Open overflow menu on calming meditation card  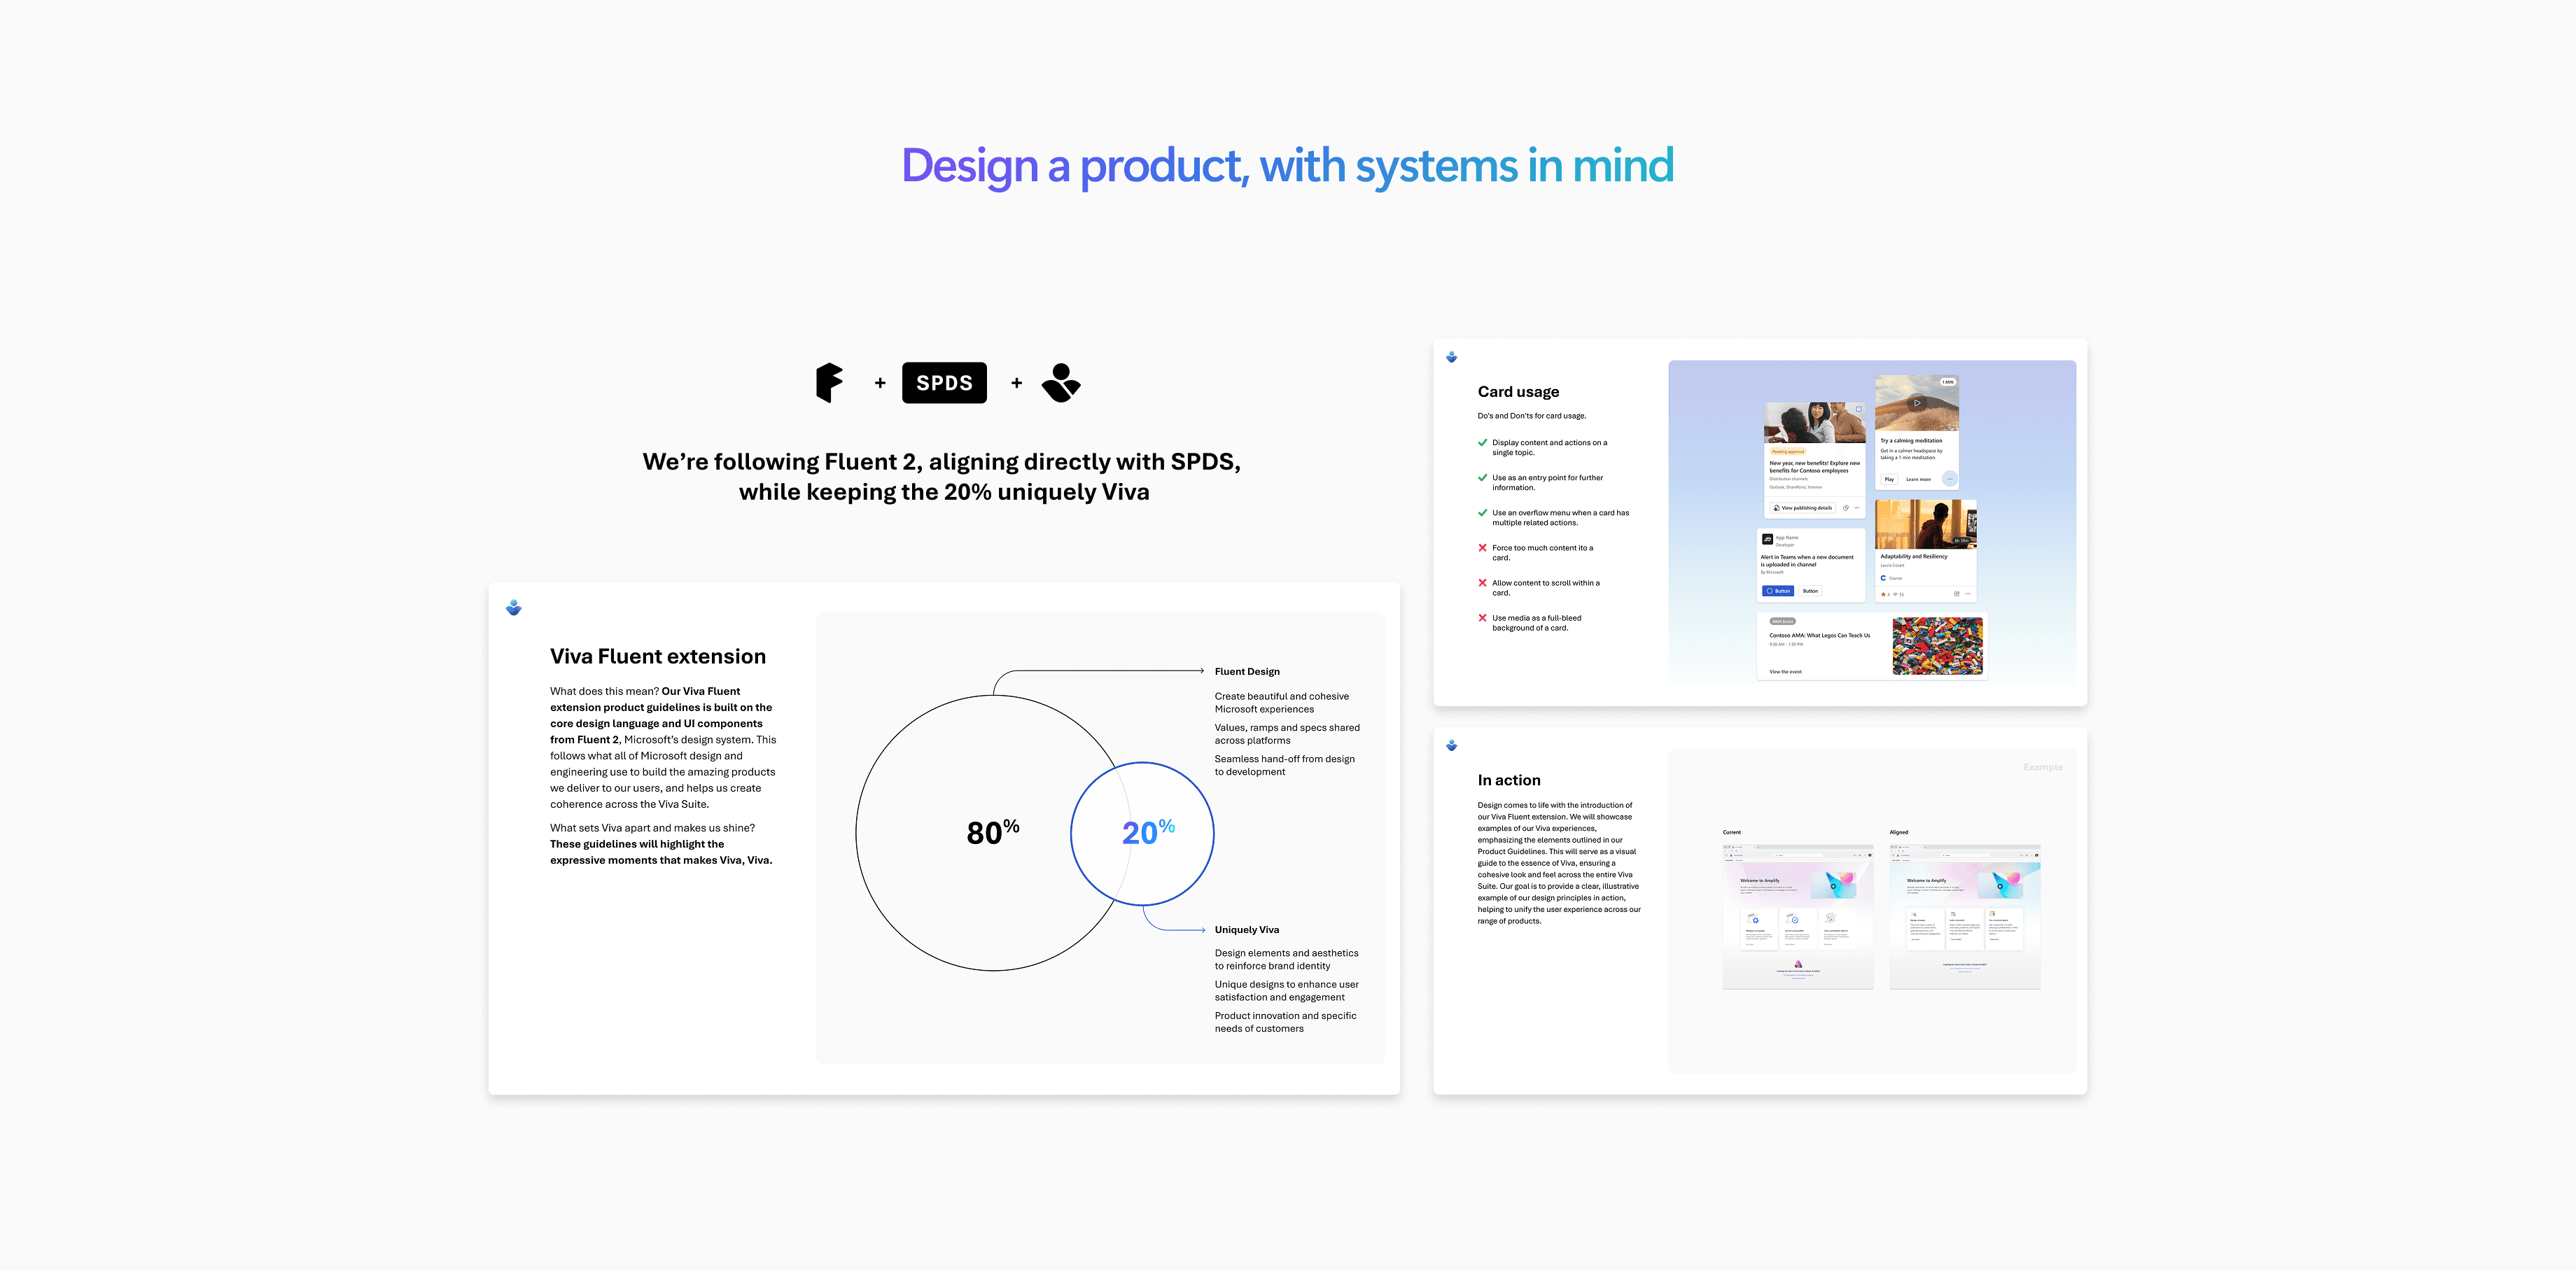tap(1950, 479)
